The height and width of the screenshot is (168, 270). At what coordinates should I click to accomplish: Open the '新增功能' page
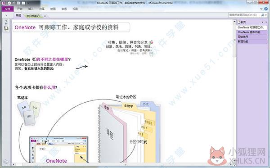pos(252,41)
